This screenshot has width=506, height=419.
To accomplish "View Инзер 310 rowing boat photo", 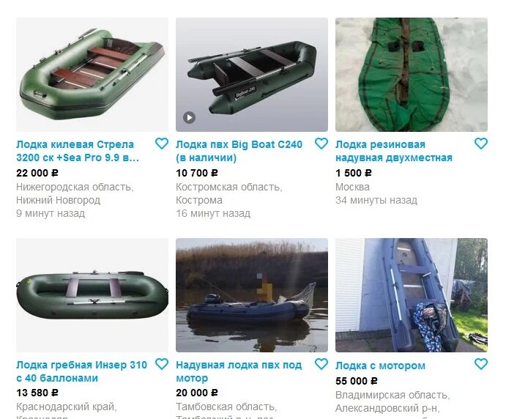I will pos(92,295).
